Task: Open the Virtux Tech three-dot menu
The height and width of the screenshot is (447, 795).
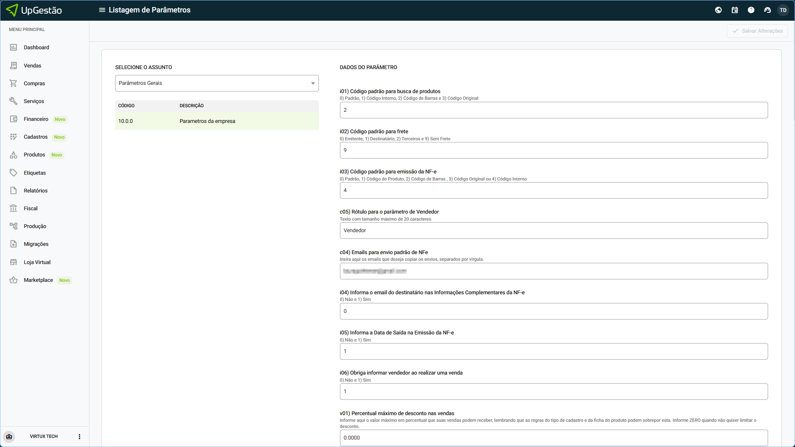Action: click(79, 437)
